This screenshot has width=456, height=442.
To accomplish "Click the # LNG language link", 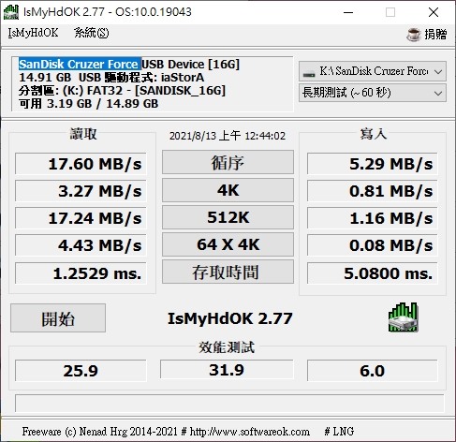I will (x=339, y=432).
